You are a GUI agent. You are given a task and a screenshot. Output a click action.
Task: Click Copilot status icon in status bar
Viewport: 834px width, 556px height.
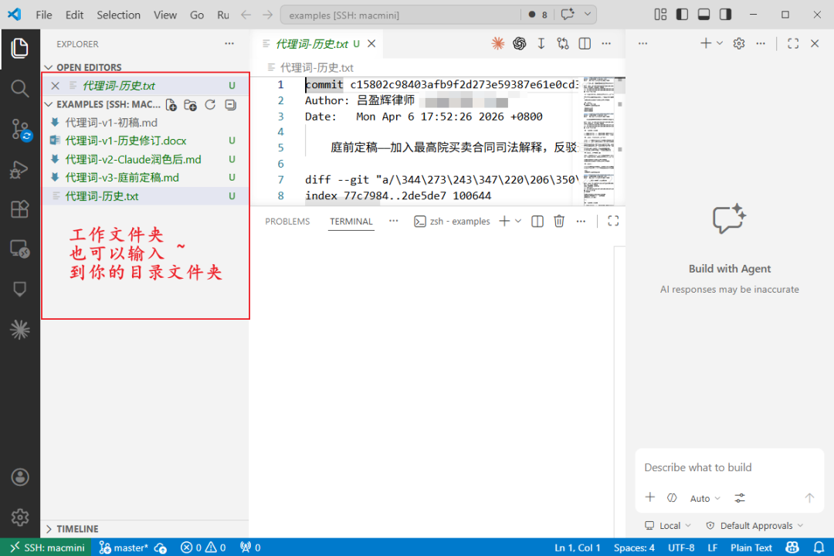tap(792, 548)
